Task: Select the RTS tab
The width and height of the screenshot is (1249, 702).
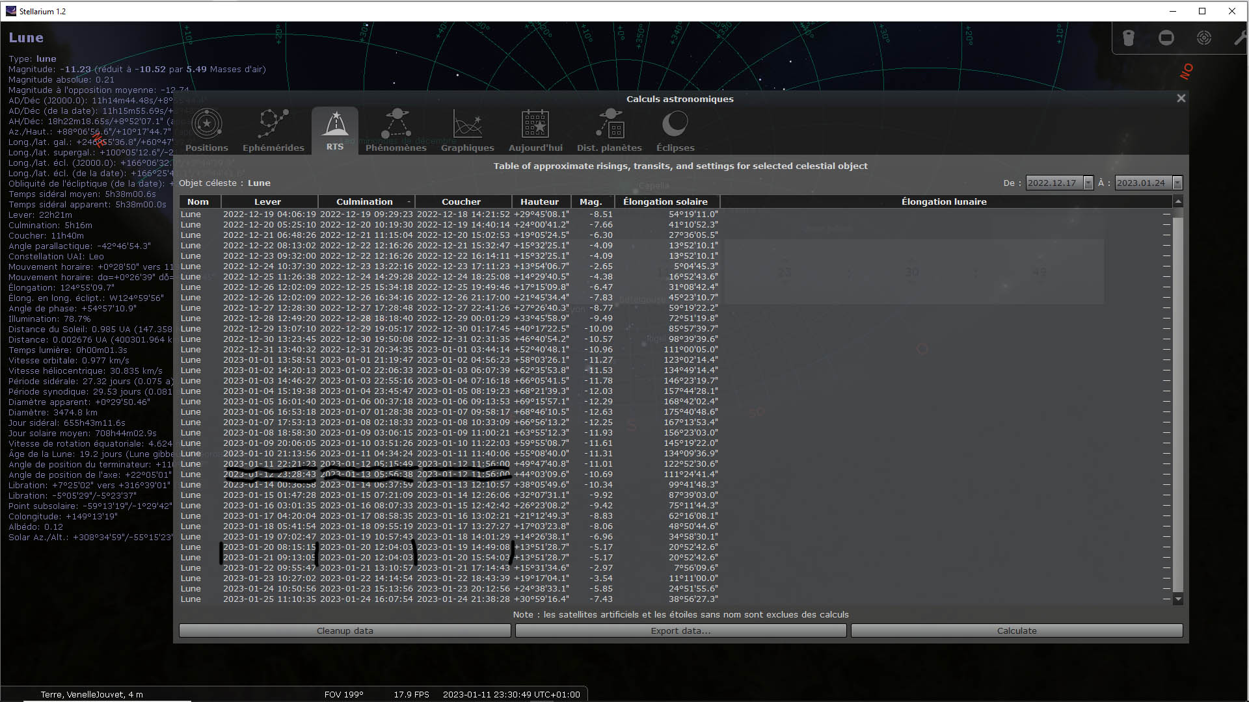Action: [x=335, y=130]
